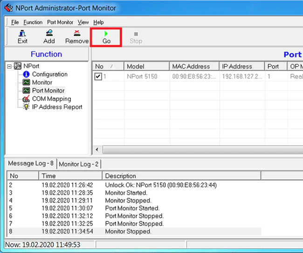Viewport: 303px width, 253px height.
Task: Select IP Address Report tree item
Action: coord(57,107)
